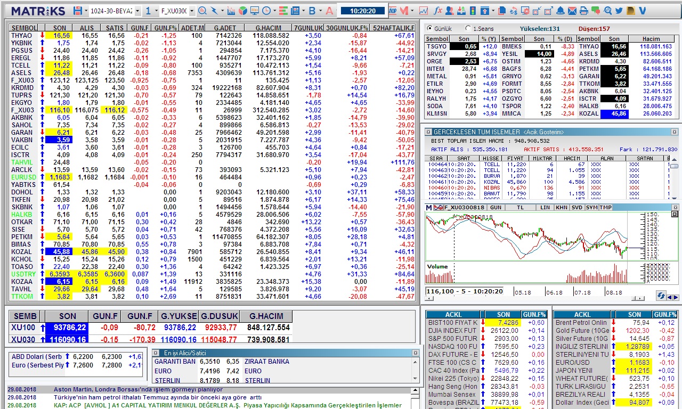Open the fx formula icon
682x409 pixels.
click(438, 11)
